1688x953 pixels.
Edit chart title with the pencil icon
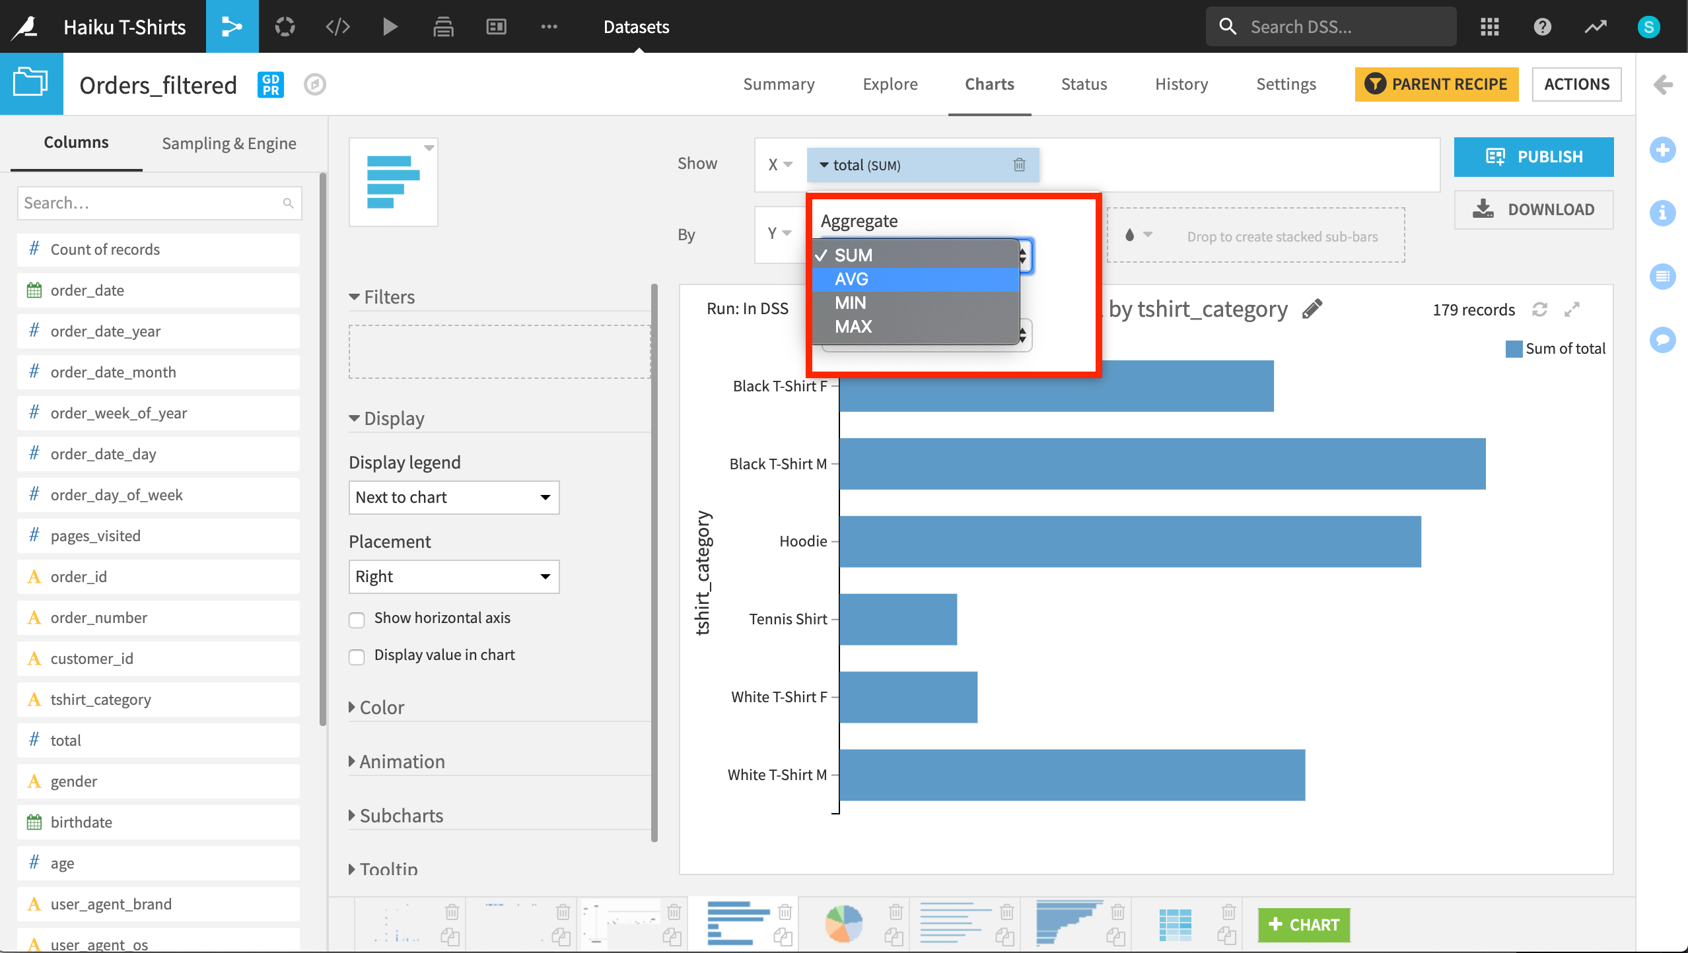pos(1312,309)
